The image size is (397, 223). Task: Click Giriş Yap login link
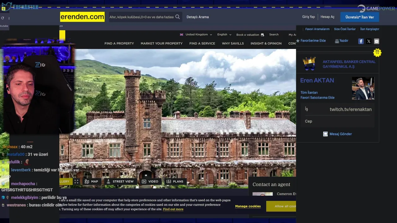(309, 17)
